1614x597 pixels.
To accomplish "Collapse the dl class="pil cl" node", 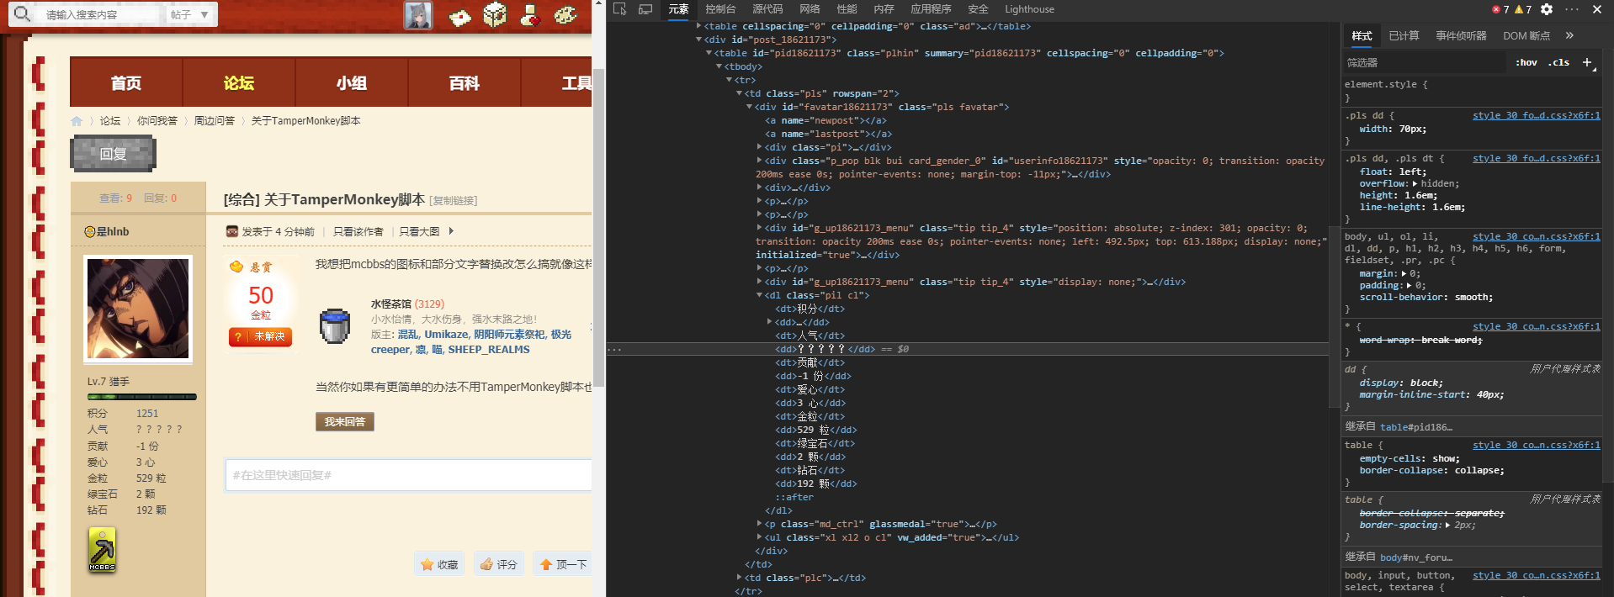I will 759,295.
